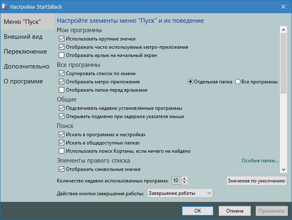Click the Отмена button
Screen dimensions: 292x220
[x=235, y=211]
